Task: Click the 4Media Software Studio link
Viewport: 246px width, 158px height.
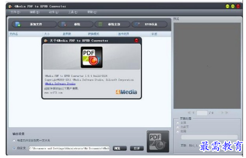Action: [60, 84]
